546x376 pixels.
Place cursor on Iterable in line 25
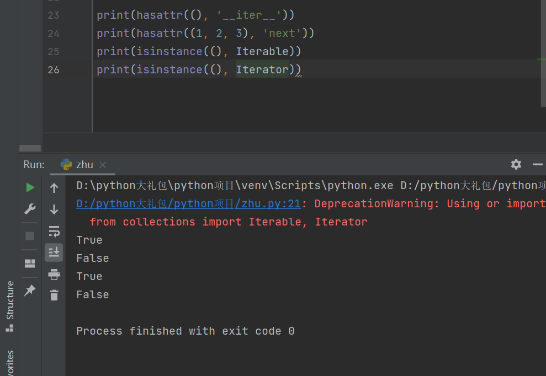point(262,51)
